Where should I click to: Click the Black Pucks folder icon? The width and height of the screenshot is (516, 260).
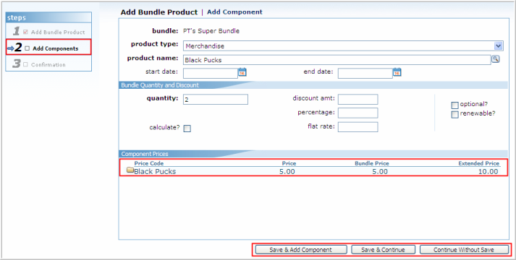(x=130, y=170)
